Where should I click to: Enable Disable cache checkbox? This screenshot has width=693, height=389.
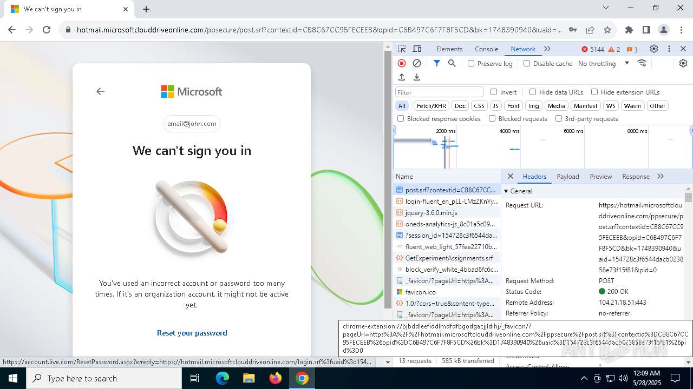coord(527,63)
